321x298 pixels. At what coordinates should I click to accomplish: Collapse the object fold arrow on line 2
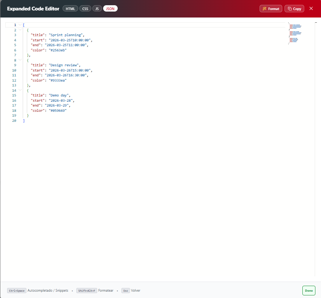pyautogui.click(x=20, y=30)
